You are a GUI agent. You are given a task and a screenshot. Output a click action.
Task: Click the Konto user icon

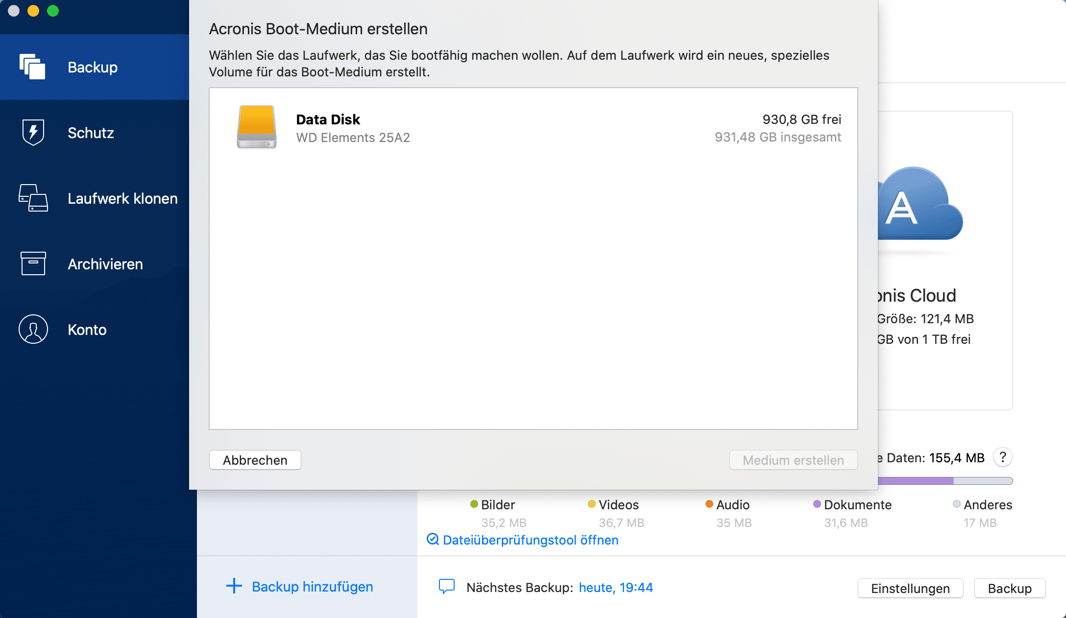click(x=33, y=329)
